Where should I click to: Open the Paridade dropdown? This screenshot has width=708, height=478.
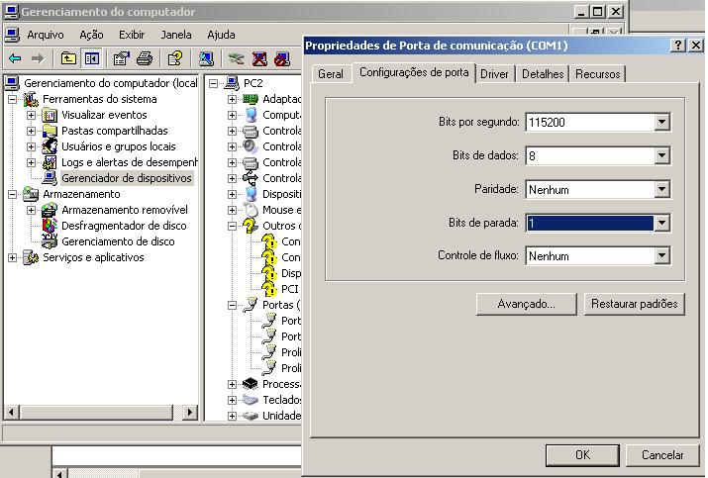661,189
